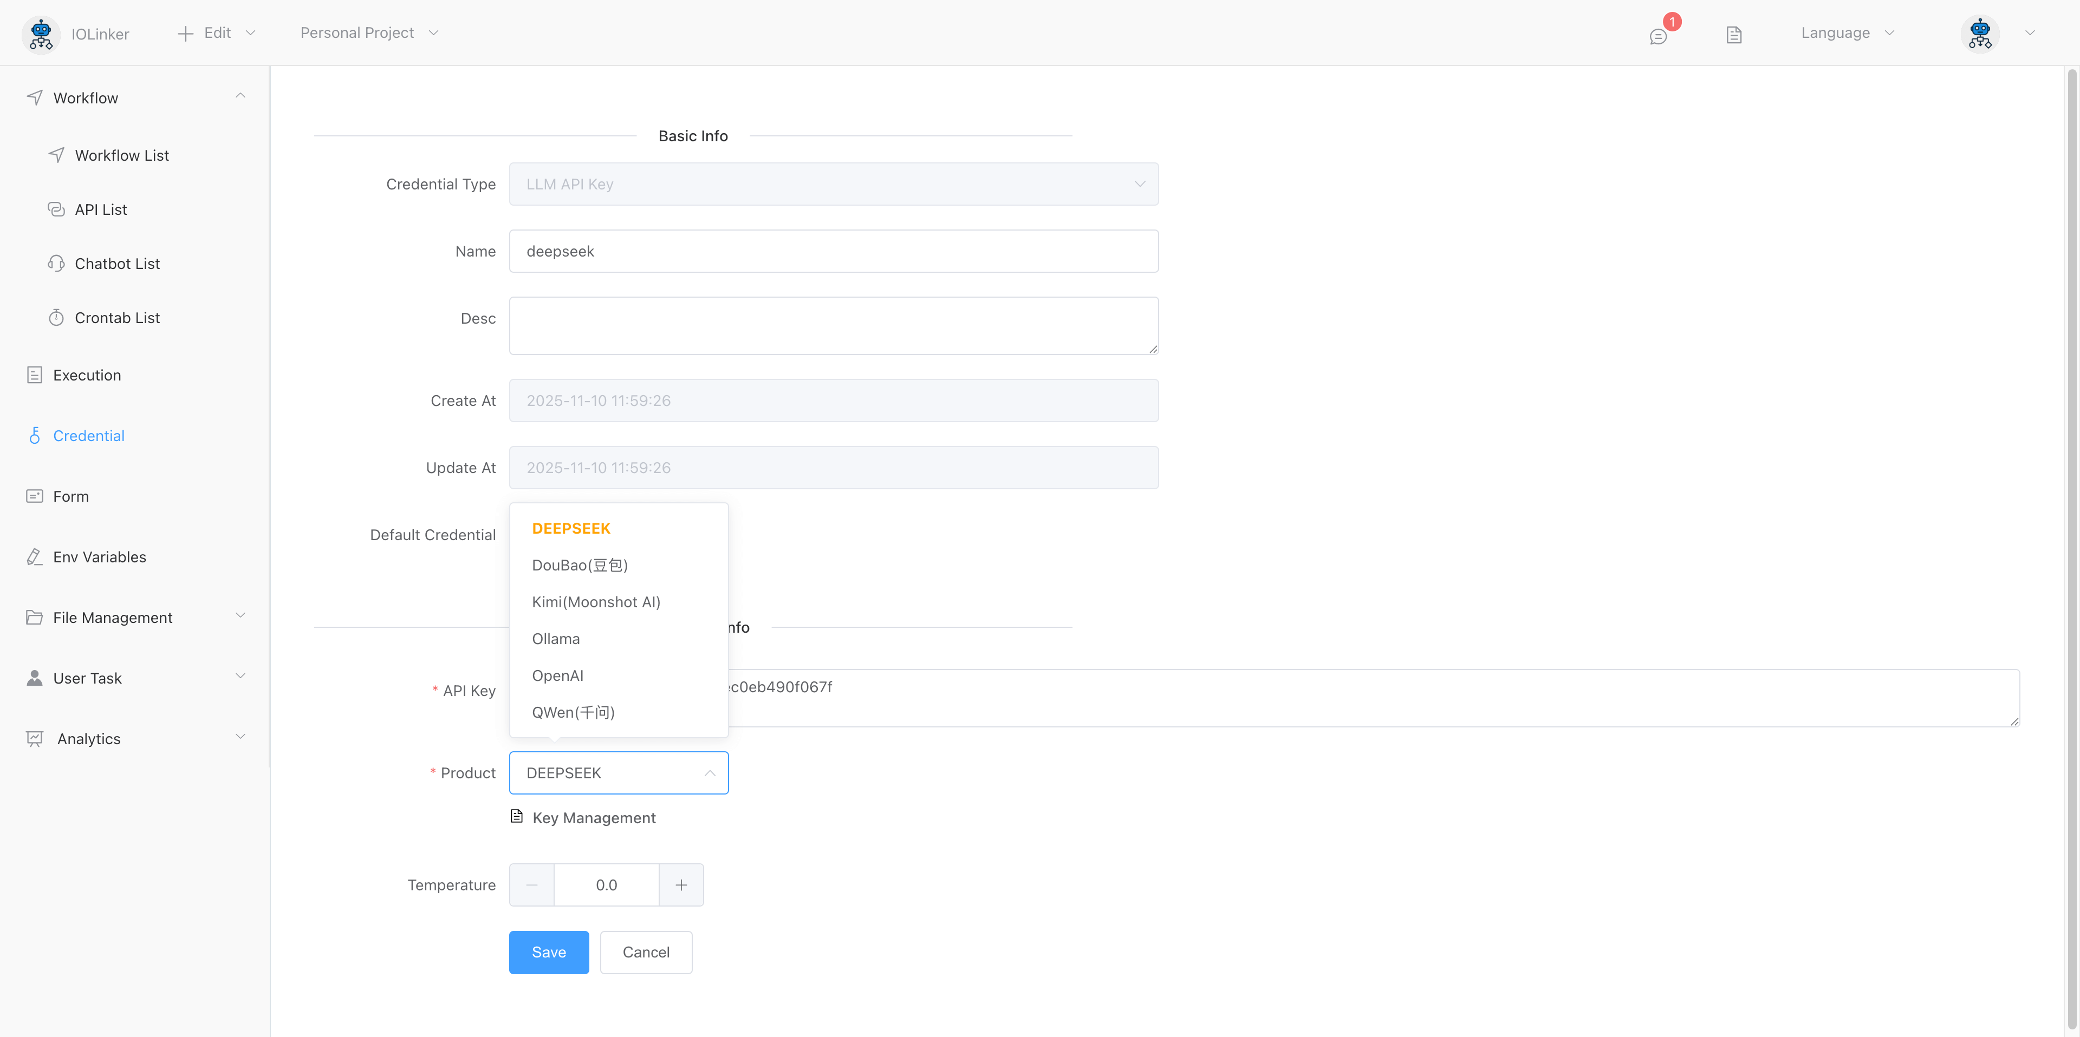Open Chatbot List in the sidebar
The image size is (2080, 1037).
(117, 264)
